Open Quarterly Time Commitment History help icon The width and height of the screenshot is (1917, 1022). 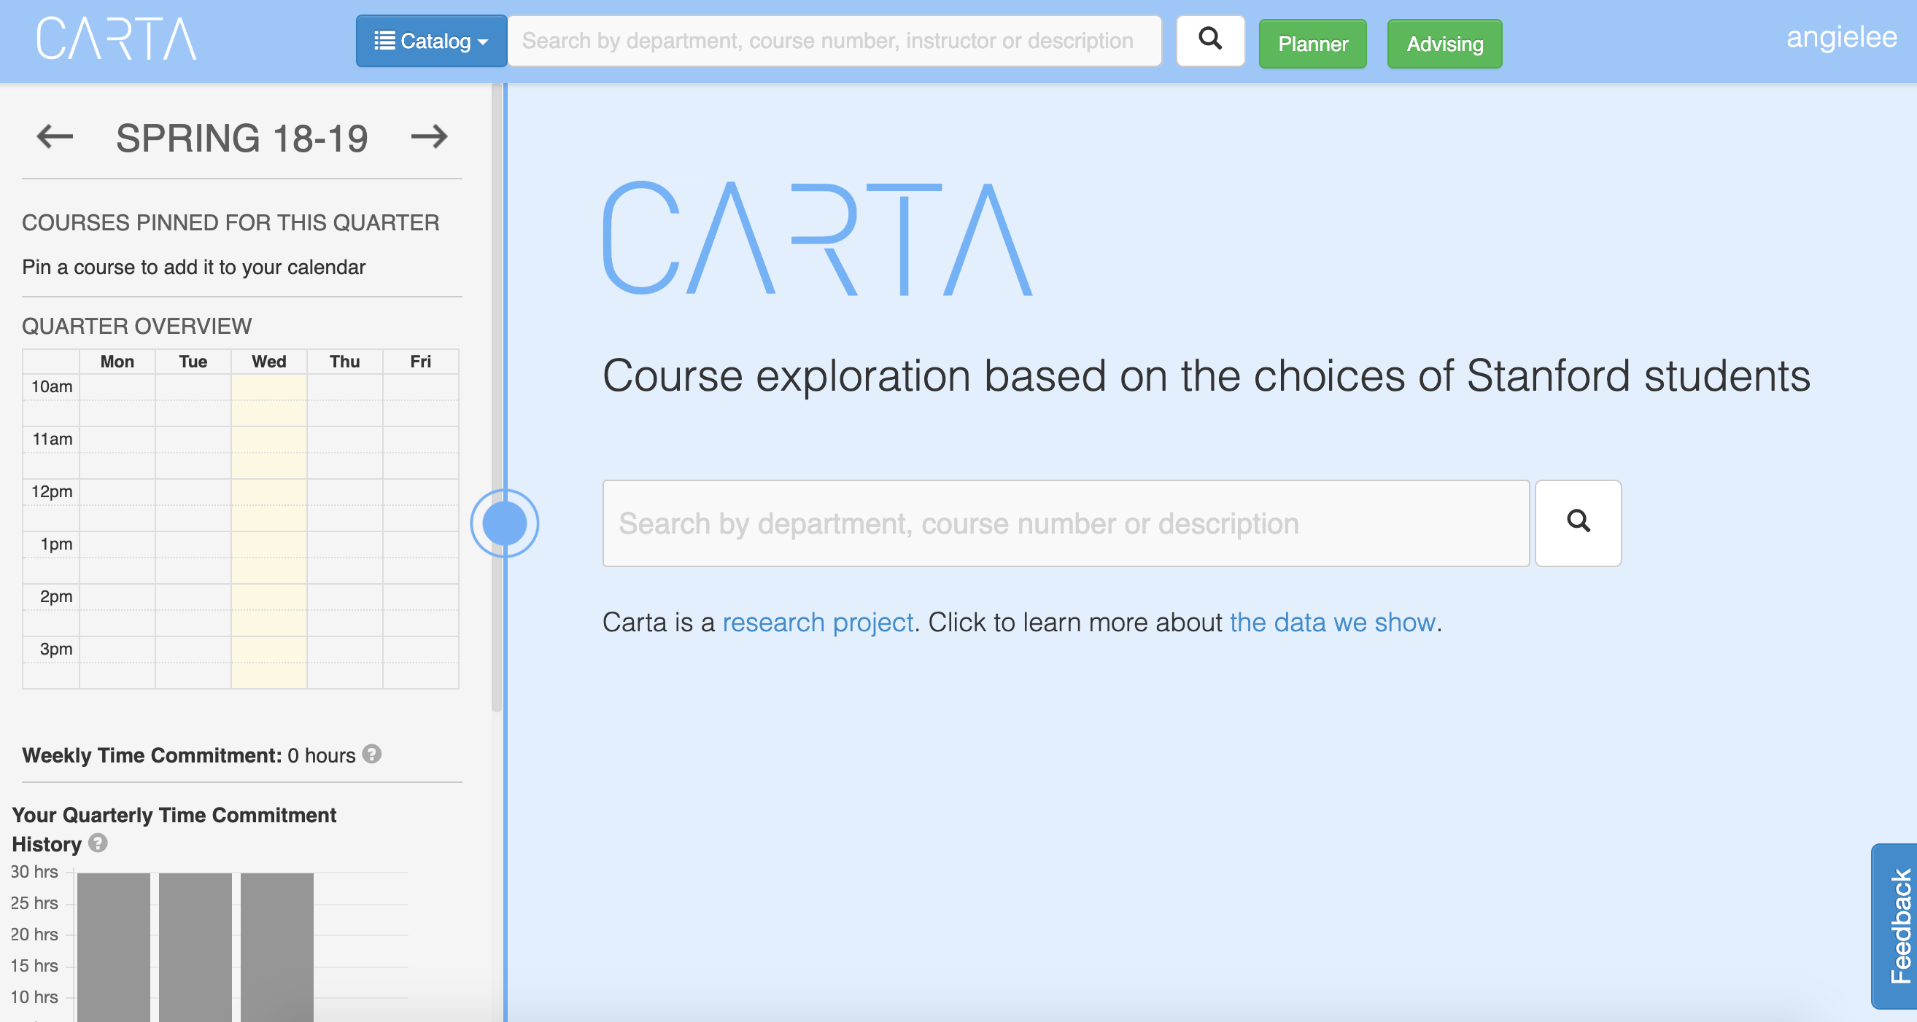click(x=98, y=843)
